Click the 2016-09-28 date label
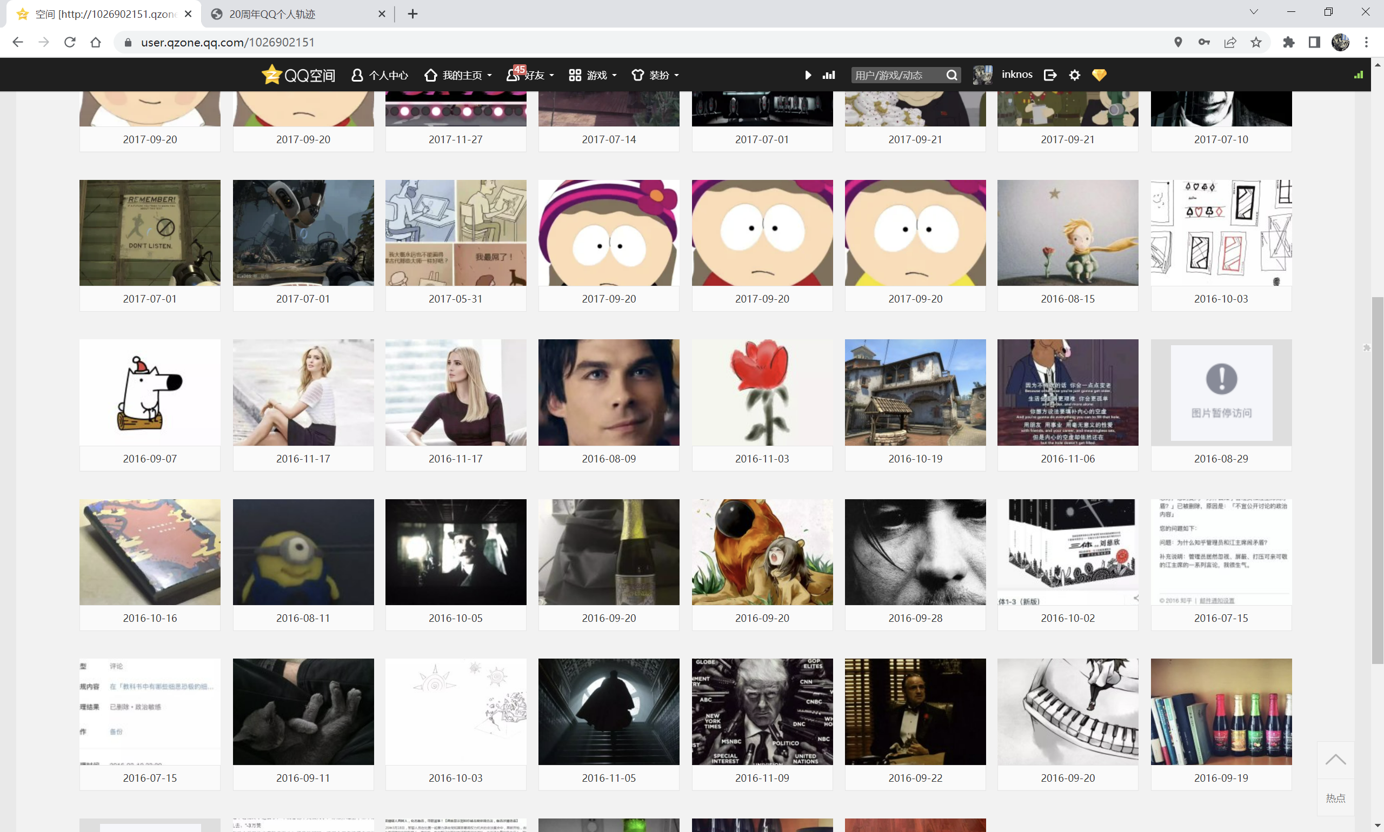 (x=915, y=618)
